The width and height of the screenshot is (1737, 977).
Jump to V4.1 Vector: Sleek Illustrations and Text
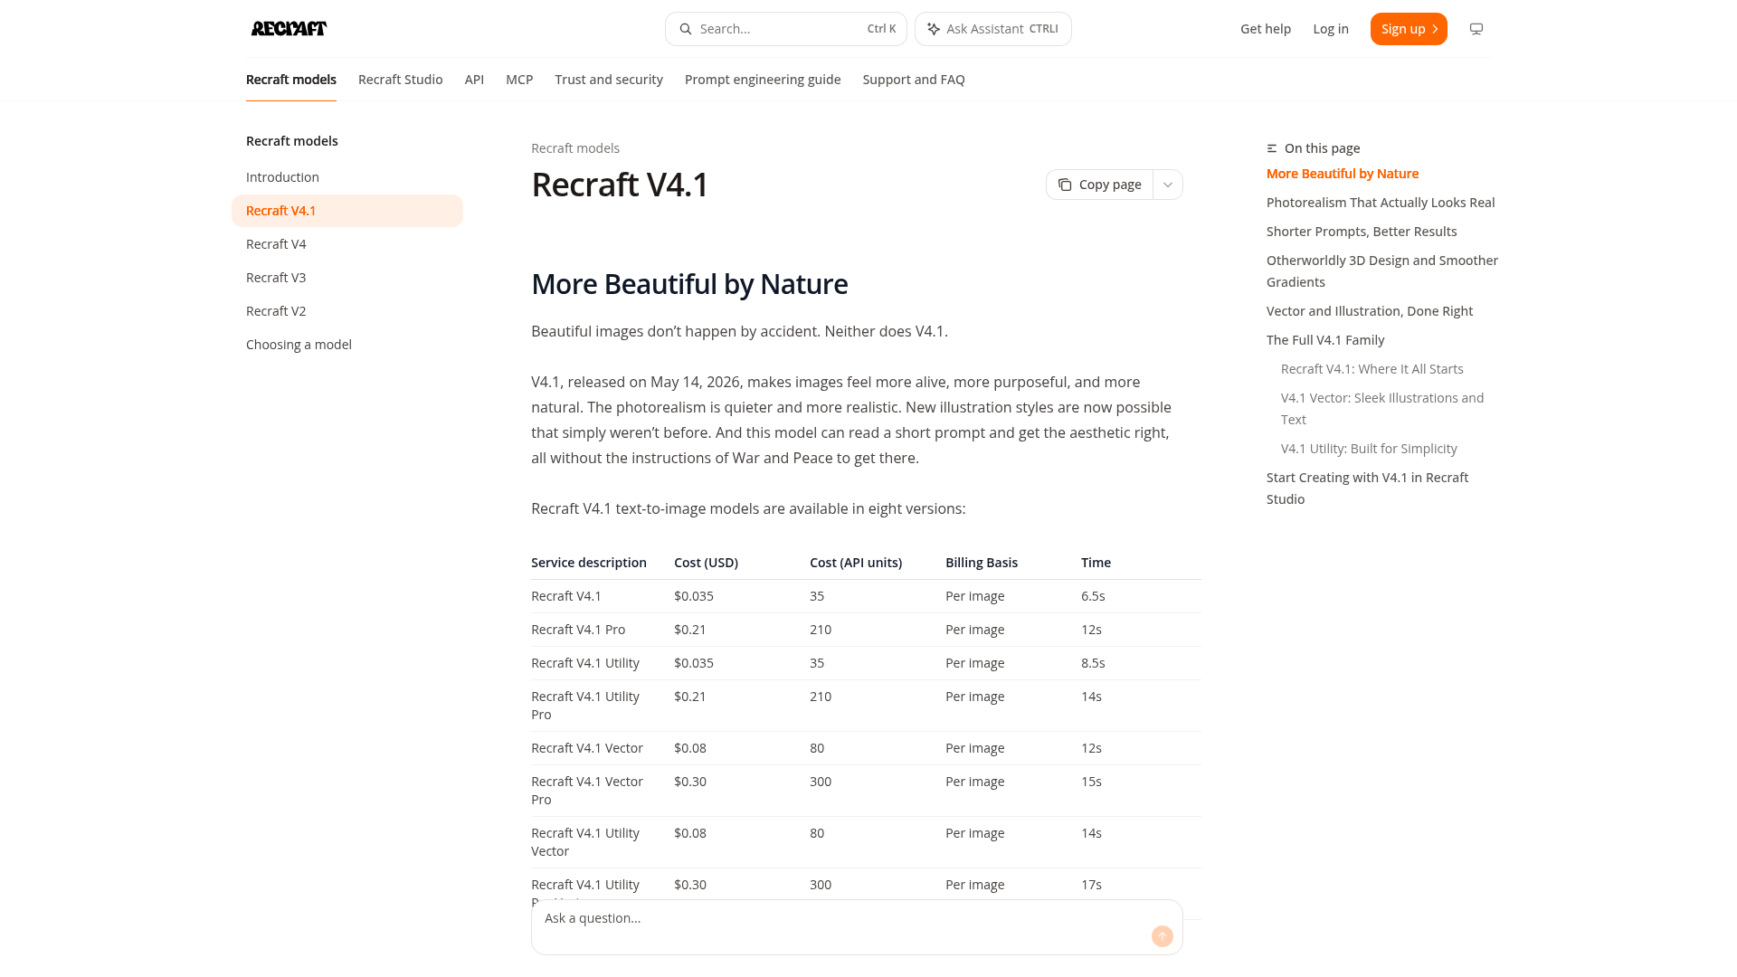(1382, 409)
